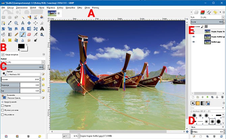The image size is (226, 139).
Task: Hide the 'kopia: lodki2.jpg' middle layer
Action: 194,37
